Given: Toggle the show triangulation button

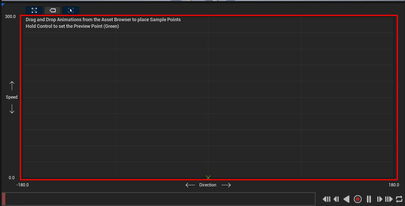Looking at the screenshot, I should click(34, 10).
